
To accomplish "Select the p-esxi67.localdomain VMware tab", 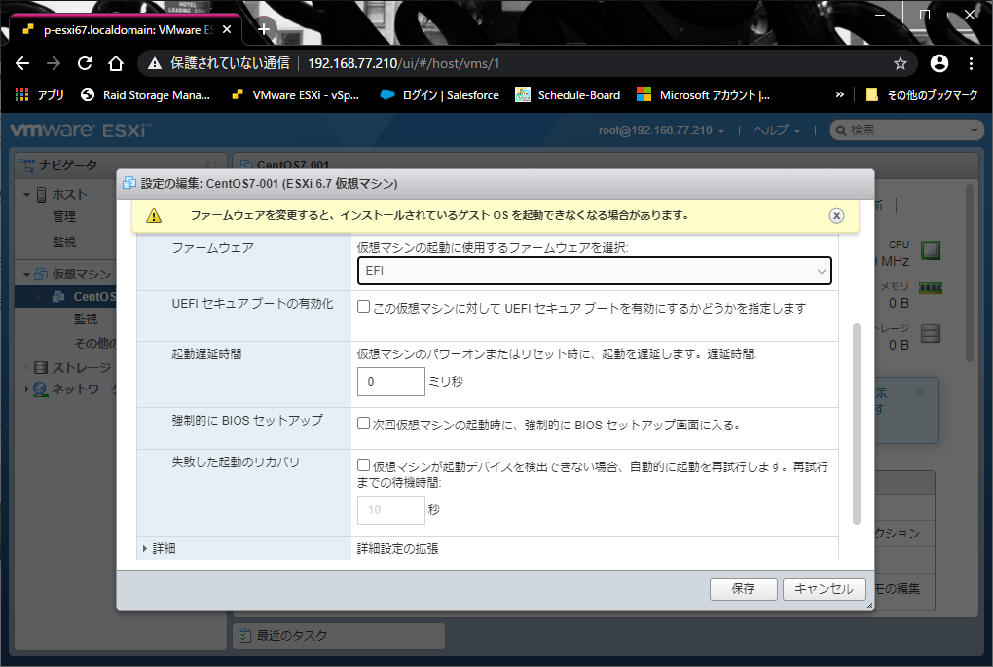I will (126, 30).
